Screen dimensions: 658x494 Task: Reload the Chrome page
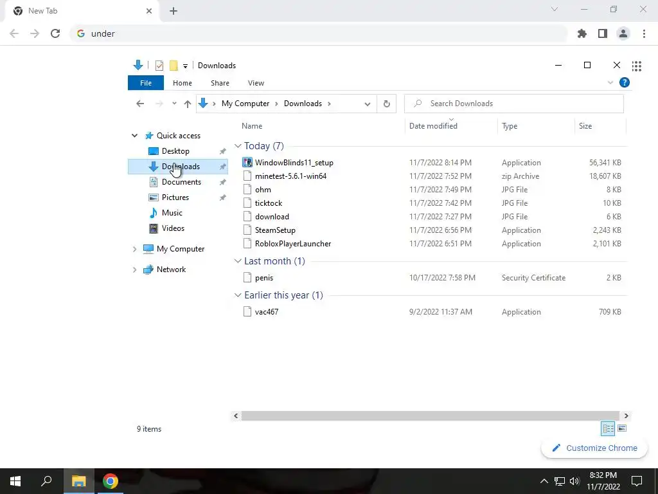point(55,33)
